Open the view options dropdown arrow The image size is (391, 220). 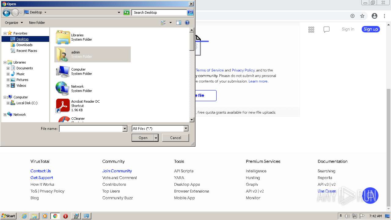(x=170, y=23)
